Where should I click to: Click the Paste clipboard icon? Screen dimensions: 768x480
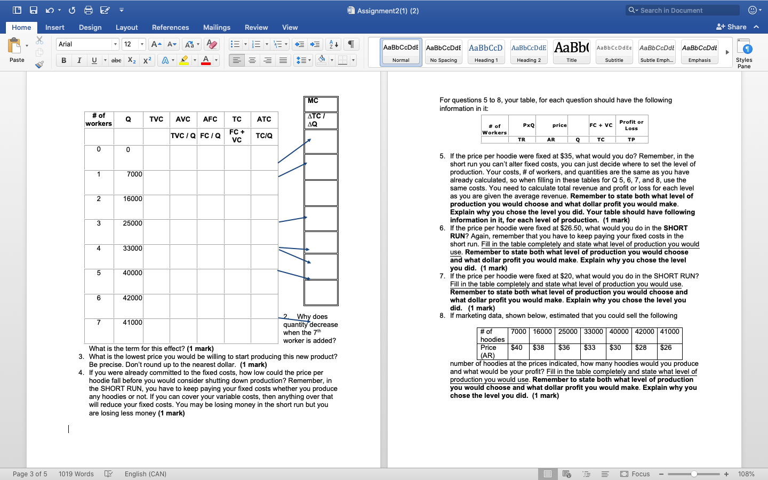coord(14,46)
